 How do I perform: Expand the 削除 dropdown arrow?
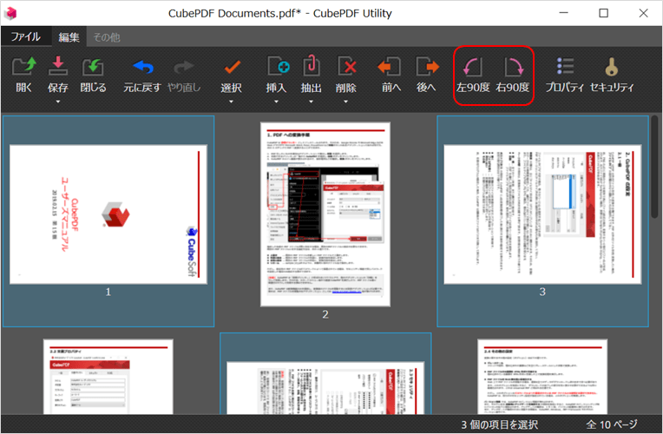(345, 102)
